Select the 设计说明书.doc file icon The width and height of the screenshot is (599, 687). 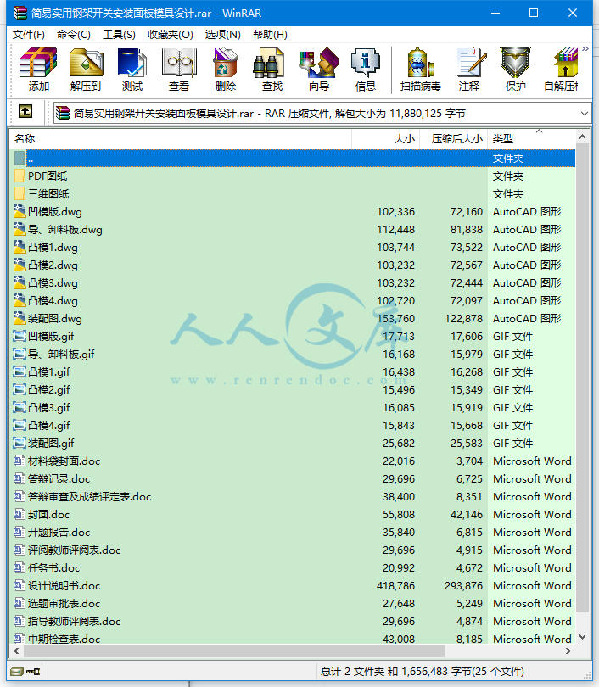(x=19, y=585)
